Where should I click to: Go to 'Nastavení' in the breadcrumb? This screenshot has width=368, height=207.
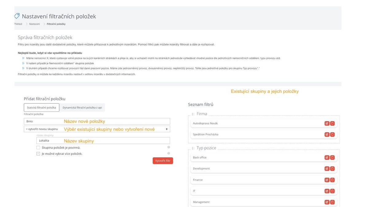tap(34, 24)
